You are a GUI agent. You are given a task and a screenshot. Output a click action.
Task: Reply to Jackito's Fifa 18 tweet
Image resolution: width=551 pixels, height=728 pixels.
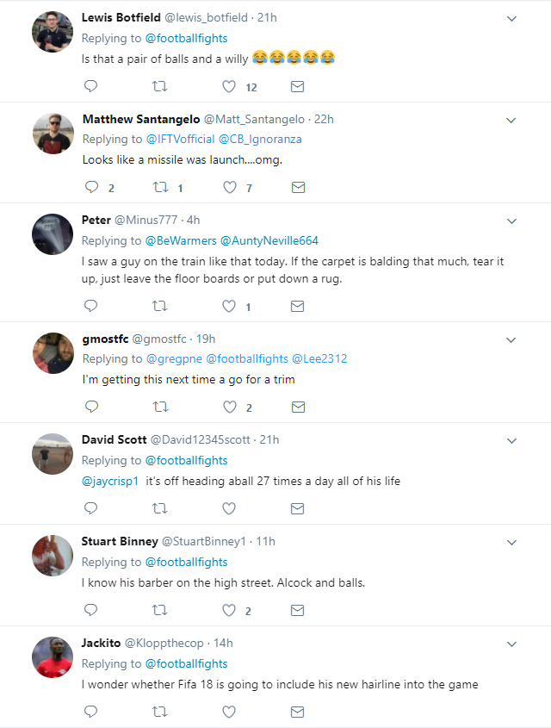click(x=90, y=712)
